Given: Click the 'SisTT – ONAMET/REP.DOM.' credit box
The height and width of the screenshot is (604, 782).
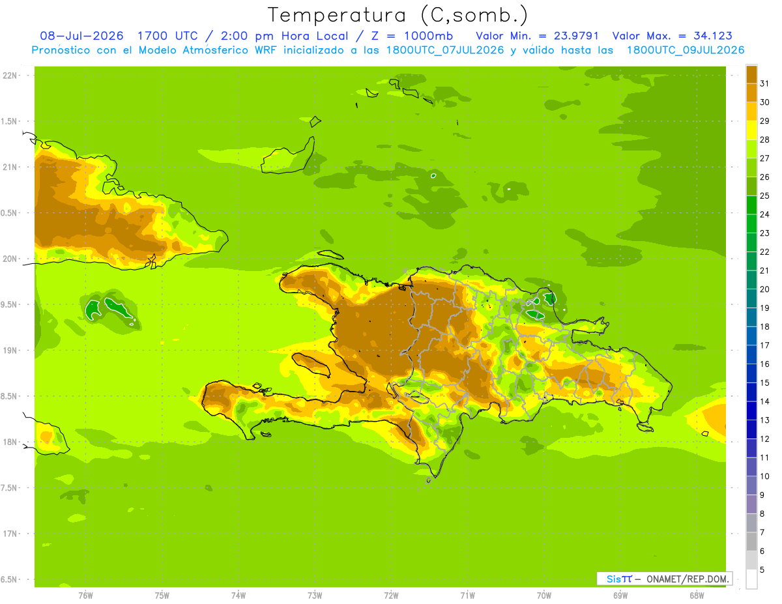Looking at the screenshot, I should pyautogui.click(x=664, y=579).
